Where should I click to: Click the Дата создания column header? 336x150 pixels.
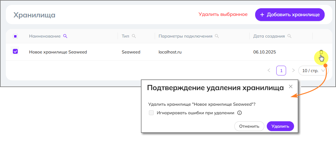[269, 36]
